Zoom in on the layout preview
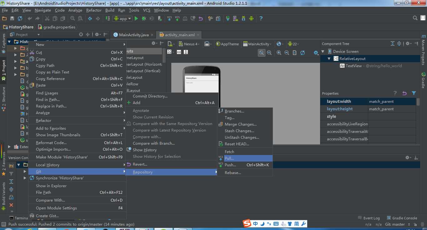Viewport: 427px width, 230px height. pos(279,53)
